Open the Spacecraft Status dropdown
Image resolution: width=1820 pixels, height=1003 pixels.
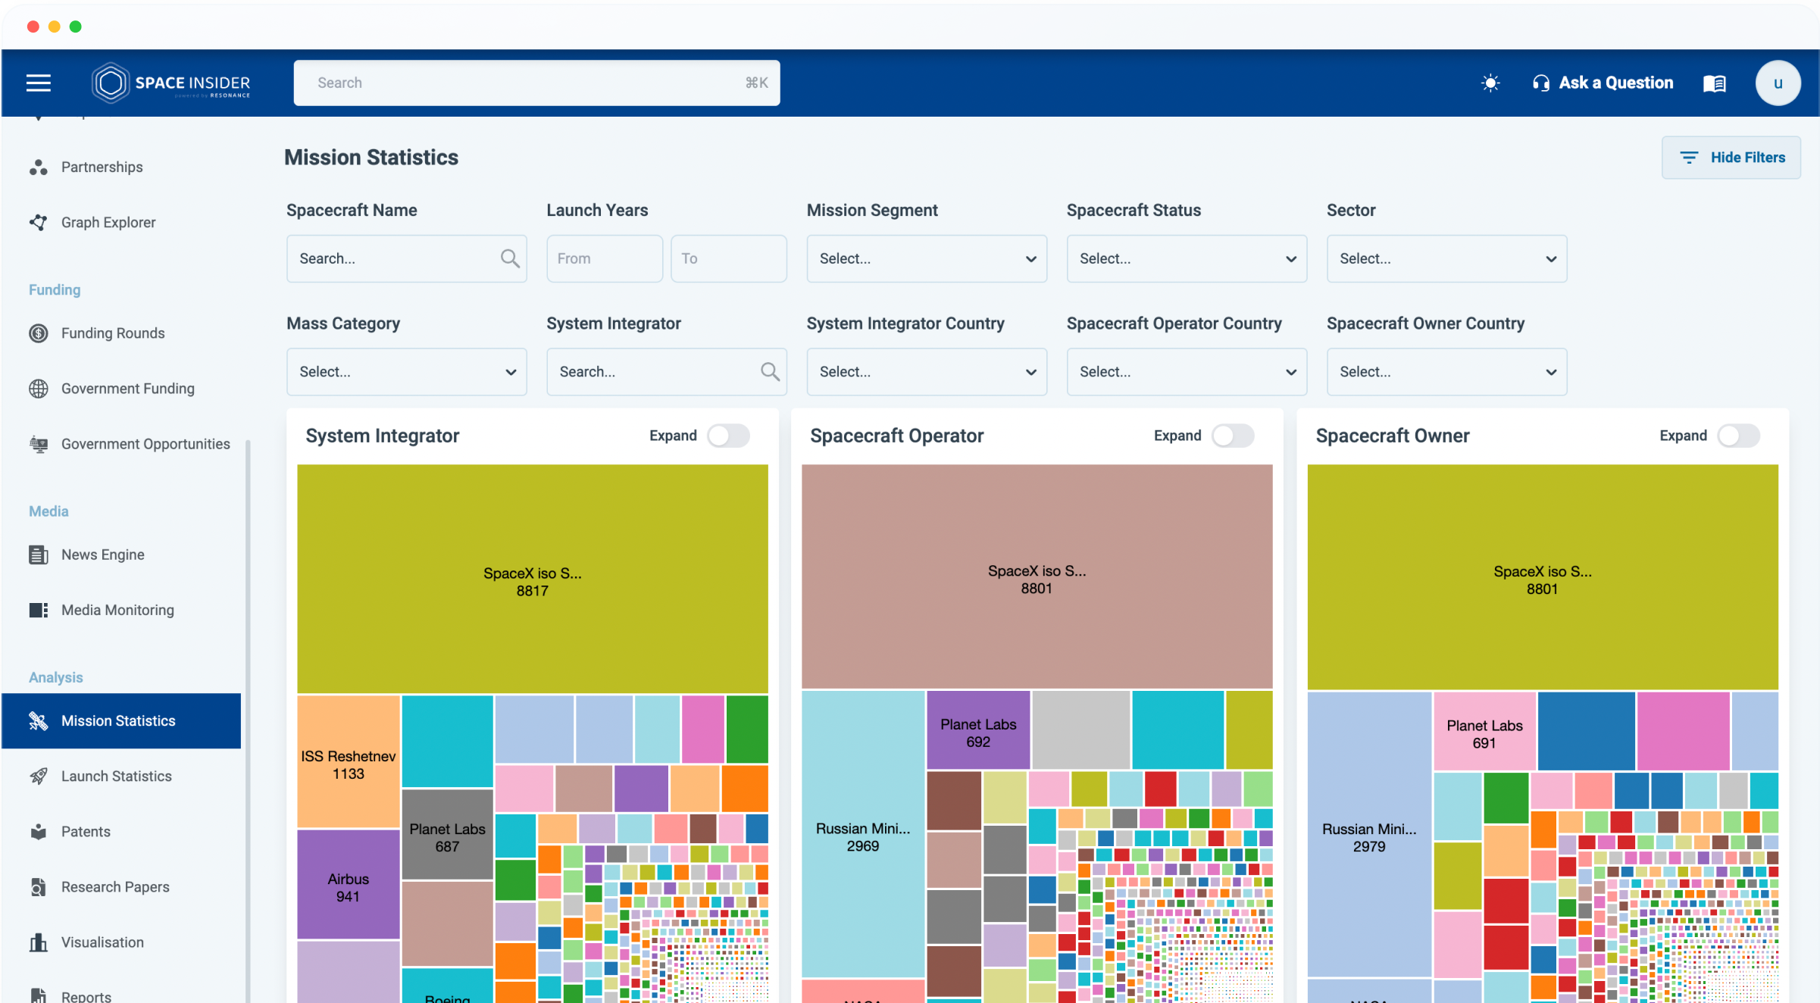1187,258
